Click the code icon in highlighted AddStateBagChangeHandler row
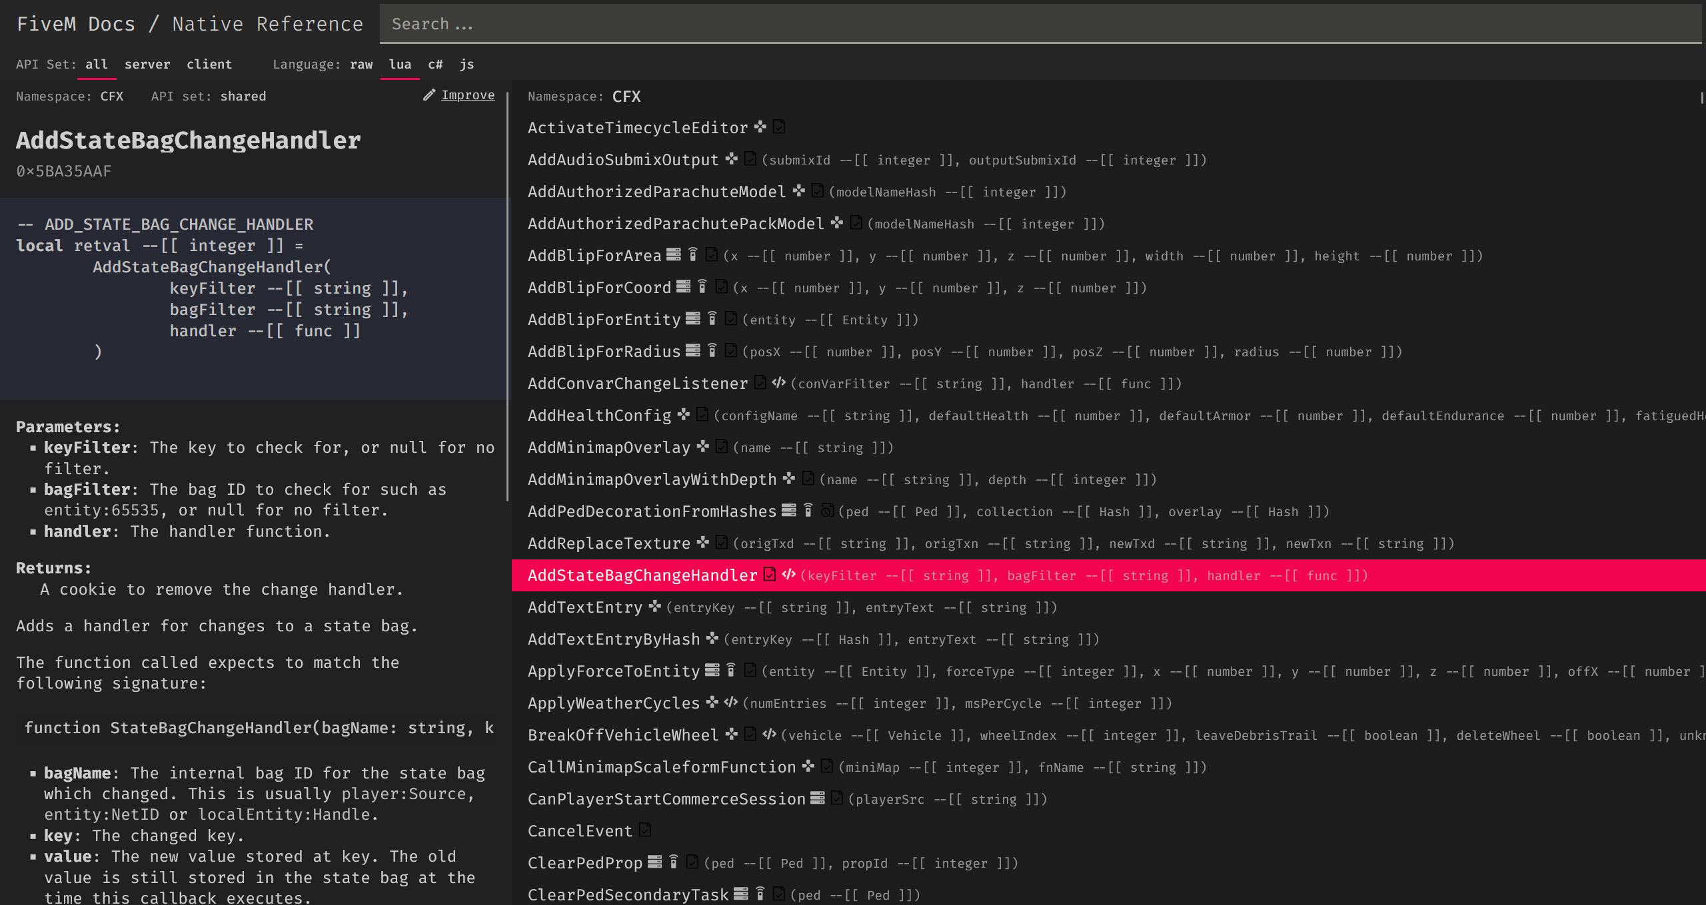1706x905 pixels. pos(789,574)
